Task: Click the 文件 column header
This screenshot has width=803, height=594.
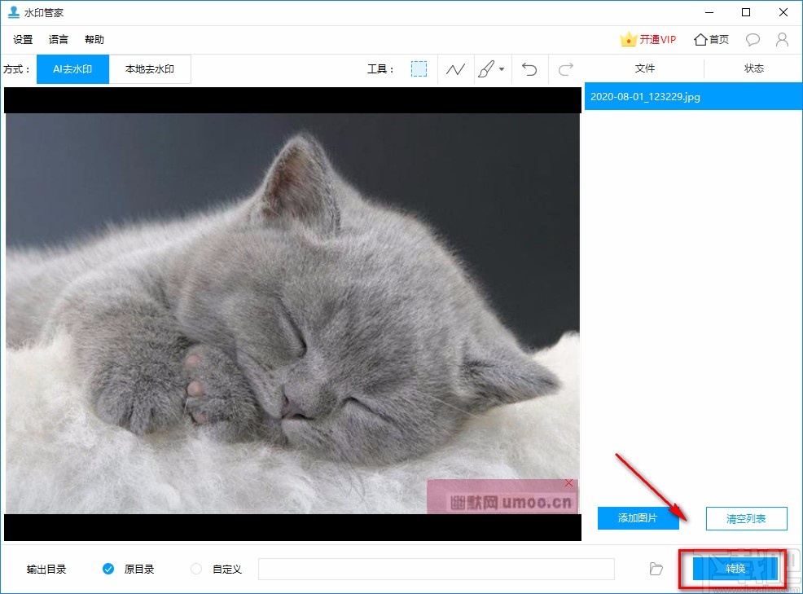Action: click(x=645, y=68)
